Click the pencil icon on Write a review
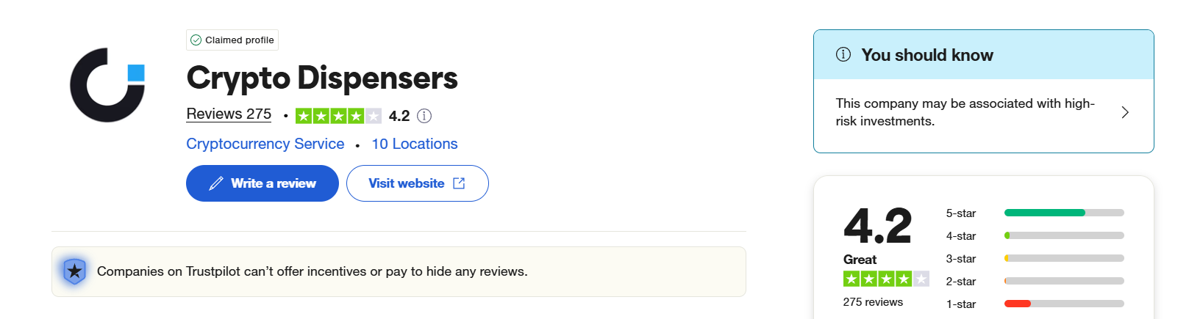This screenshot has height=319, width=1189. pos(216,183)
